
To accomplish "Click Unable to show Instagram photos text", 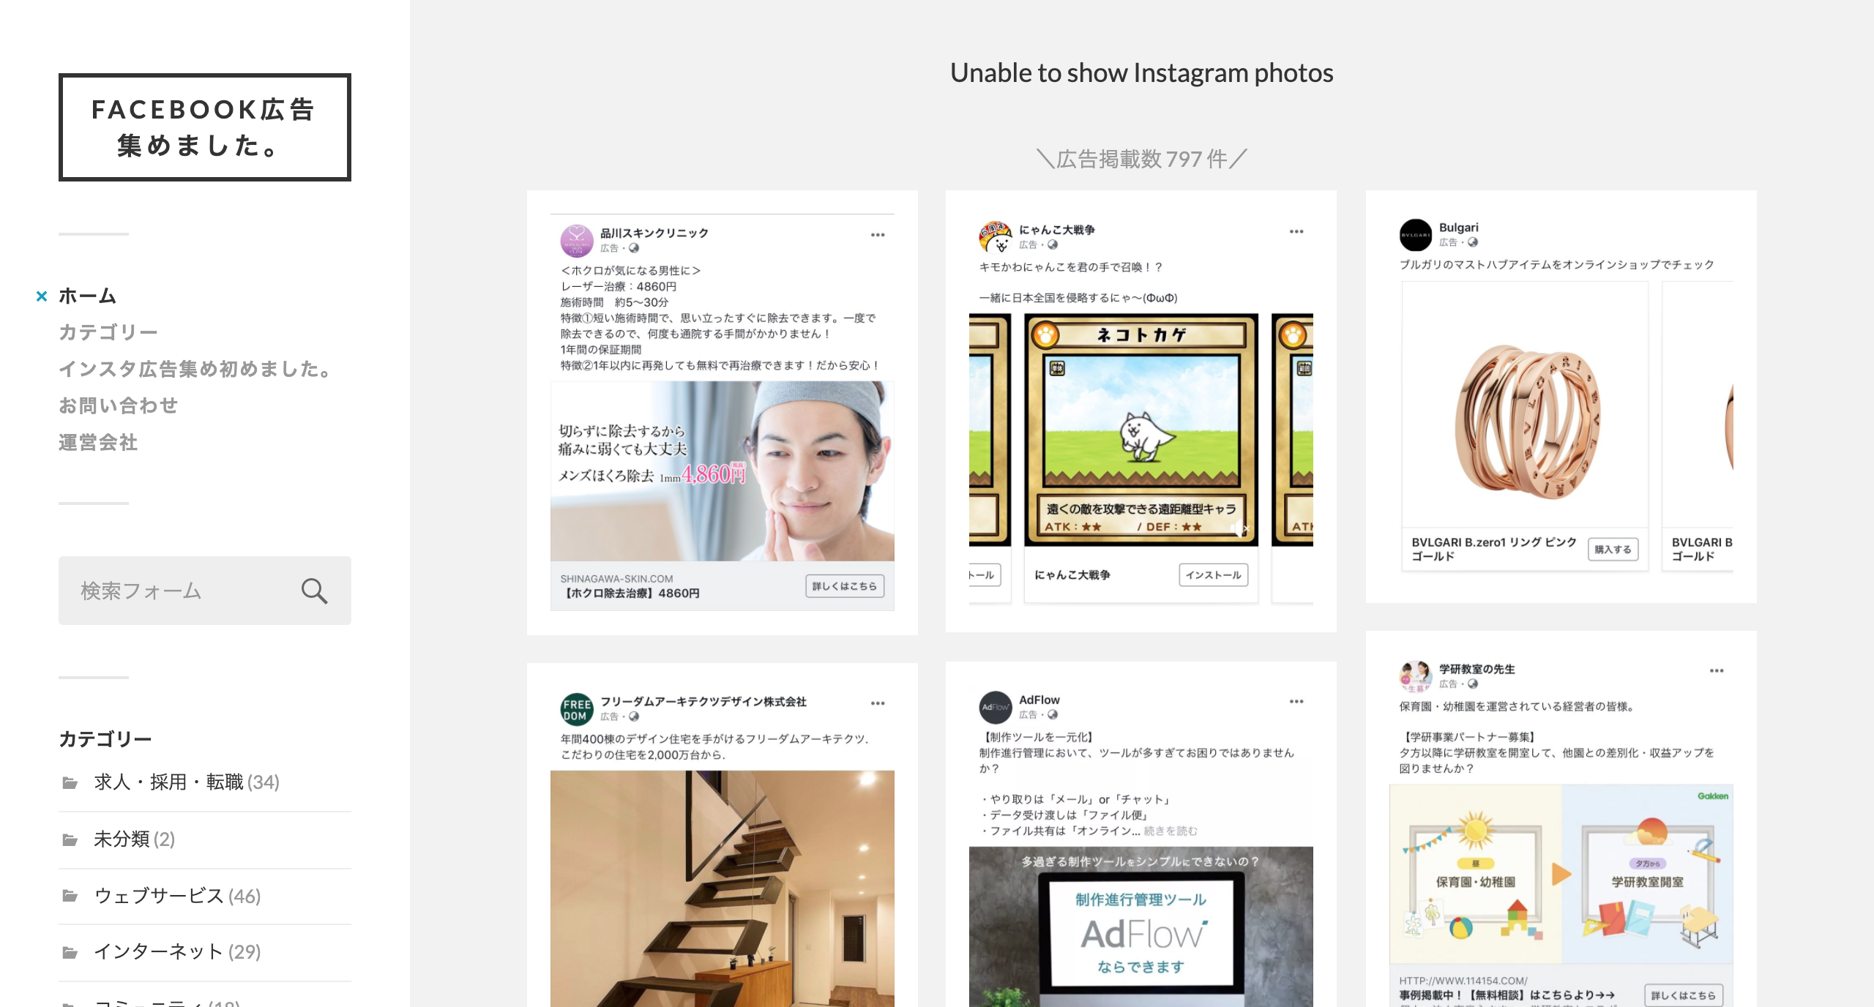I will [1142, 72].
